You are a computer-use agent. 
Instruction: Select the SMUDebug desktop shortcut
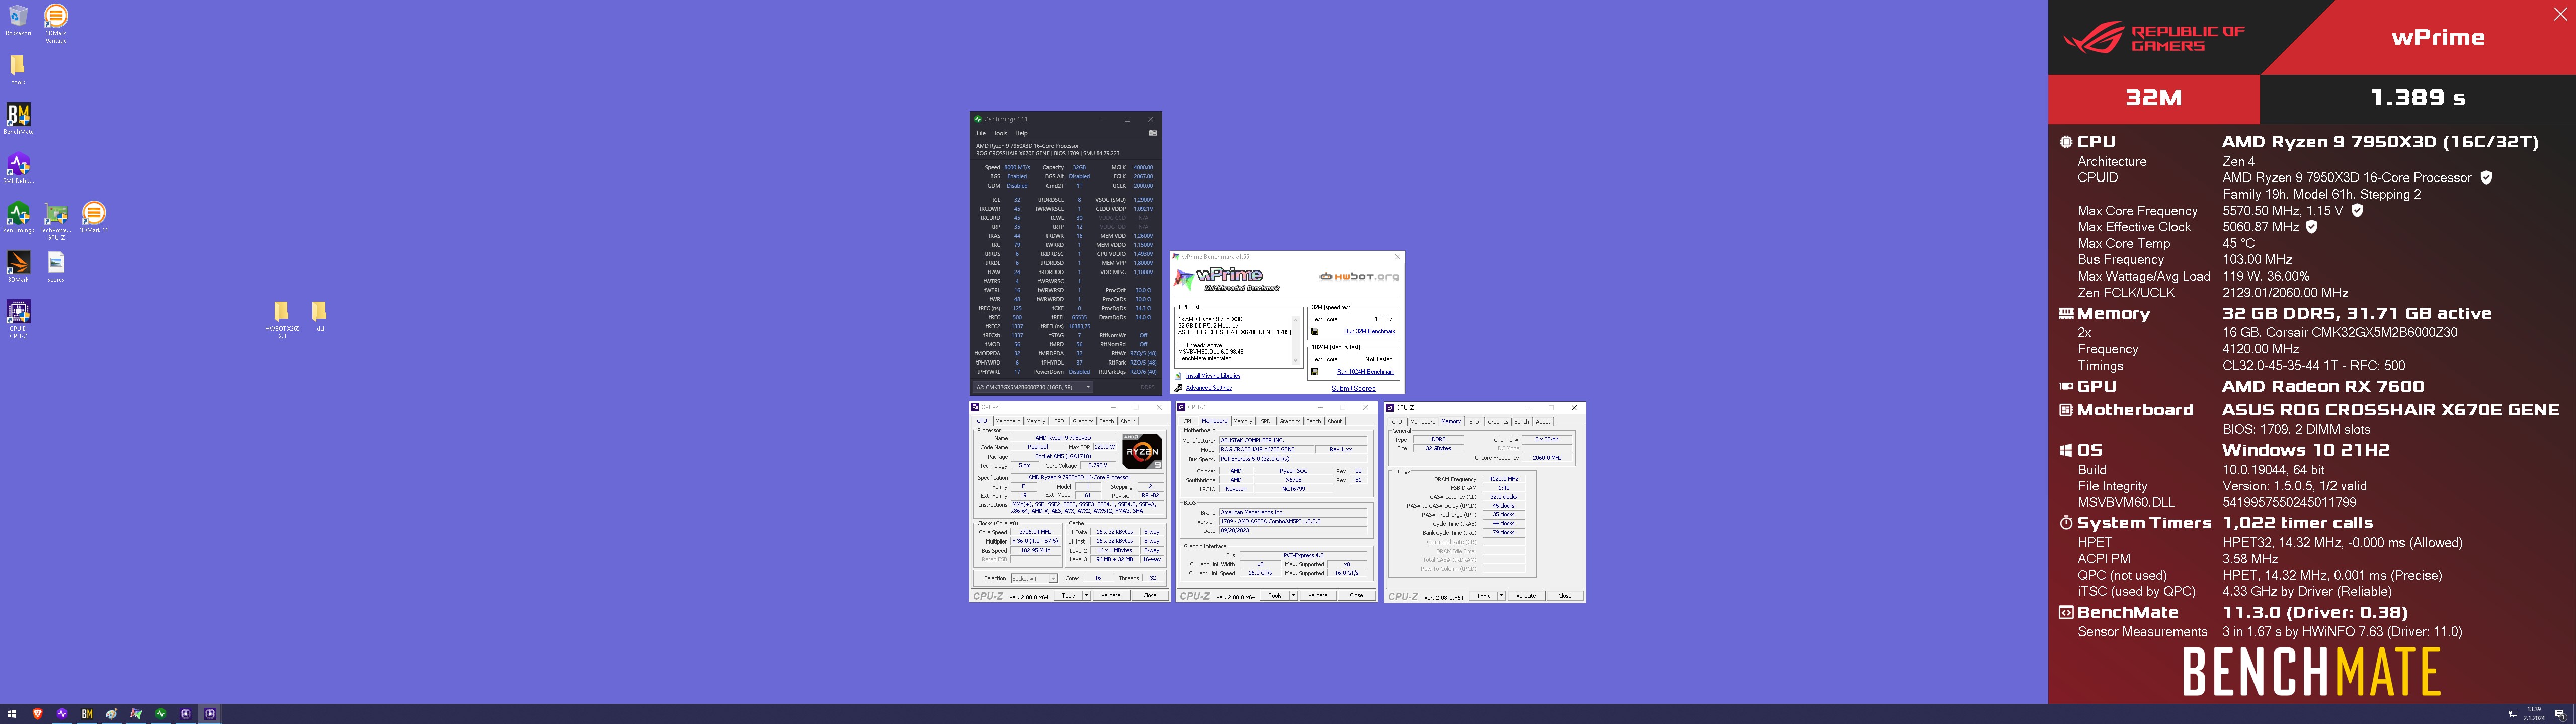pyautogui.click(x=18, y=168)
